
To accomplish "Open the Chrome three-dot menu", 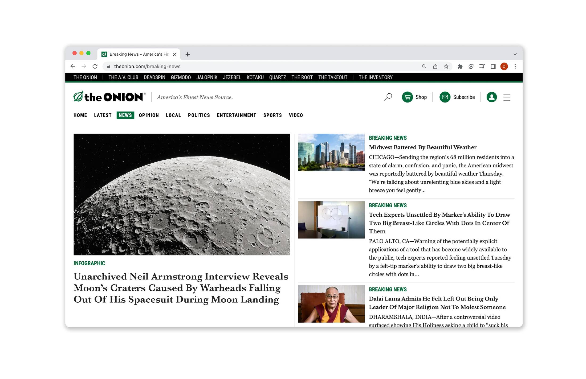I will [515, 66].
